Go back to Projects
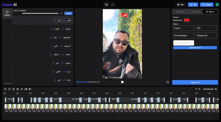221x122 pixels. click(x=7, y=83)
